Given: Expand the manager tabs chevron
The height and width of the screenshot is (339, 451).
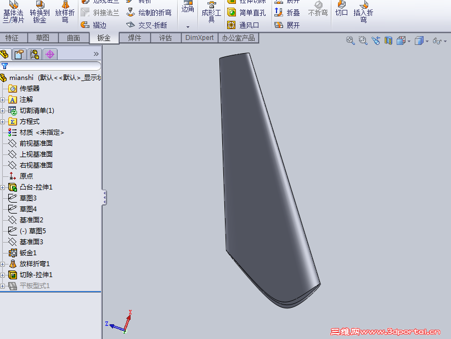Looking at the screenshot, I should point(96,54).
